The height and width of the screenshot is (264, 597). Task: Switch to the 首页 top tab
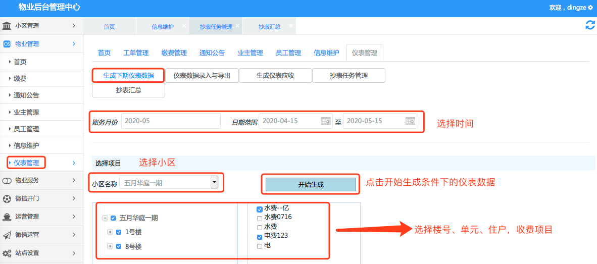click(109, 27)
